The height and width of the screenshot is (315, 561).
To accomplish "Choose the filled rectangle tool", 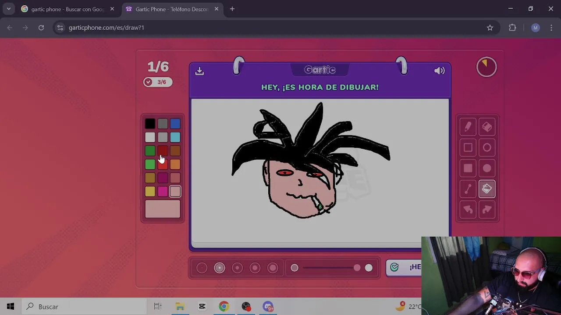I will pos(468,168).
